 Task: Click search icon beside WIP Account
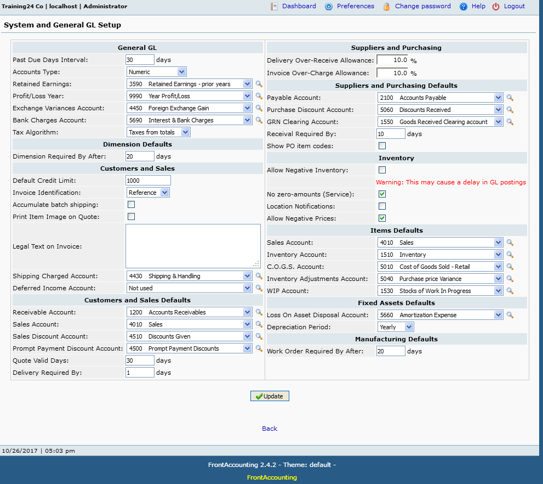pyautogui.click(x=510, y=291)
